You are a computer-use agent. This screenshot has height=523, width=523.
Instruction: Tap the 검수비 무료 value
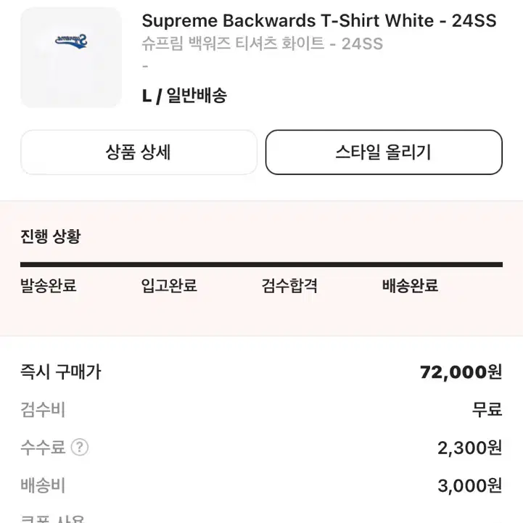[x=487, y=410]
